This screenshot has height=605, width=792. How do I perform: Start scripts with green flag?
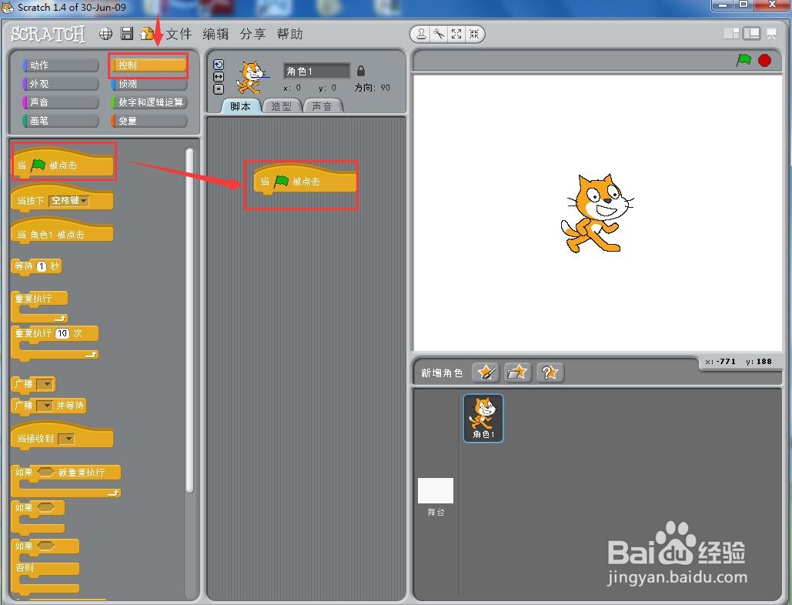tap(744, 60)
